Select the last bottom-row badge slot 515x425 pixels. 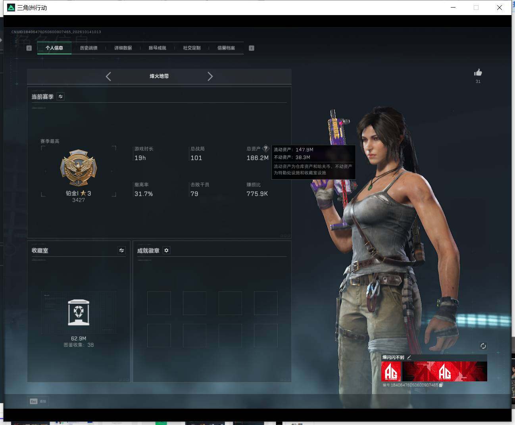(266, 336)
